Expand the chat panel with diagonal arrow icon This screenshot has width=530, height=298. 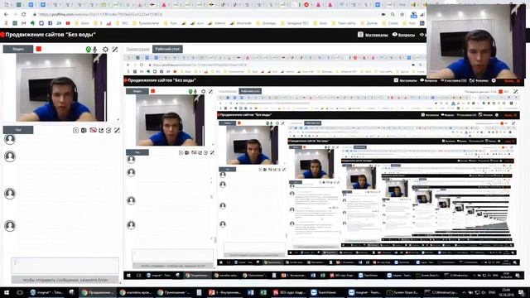[x=117, y=131]
